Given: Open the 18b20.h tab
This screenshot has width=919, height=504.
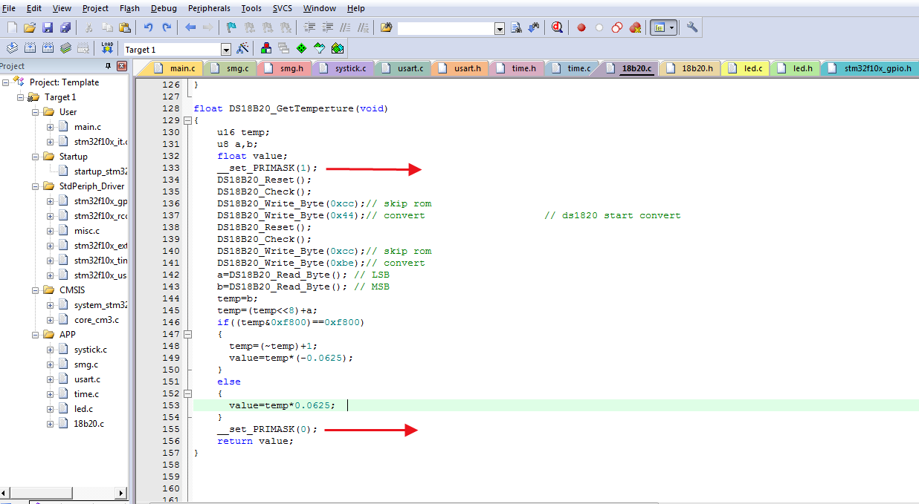Looking at the screenshot, I should [x=689, y=68].
